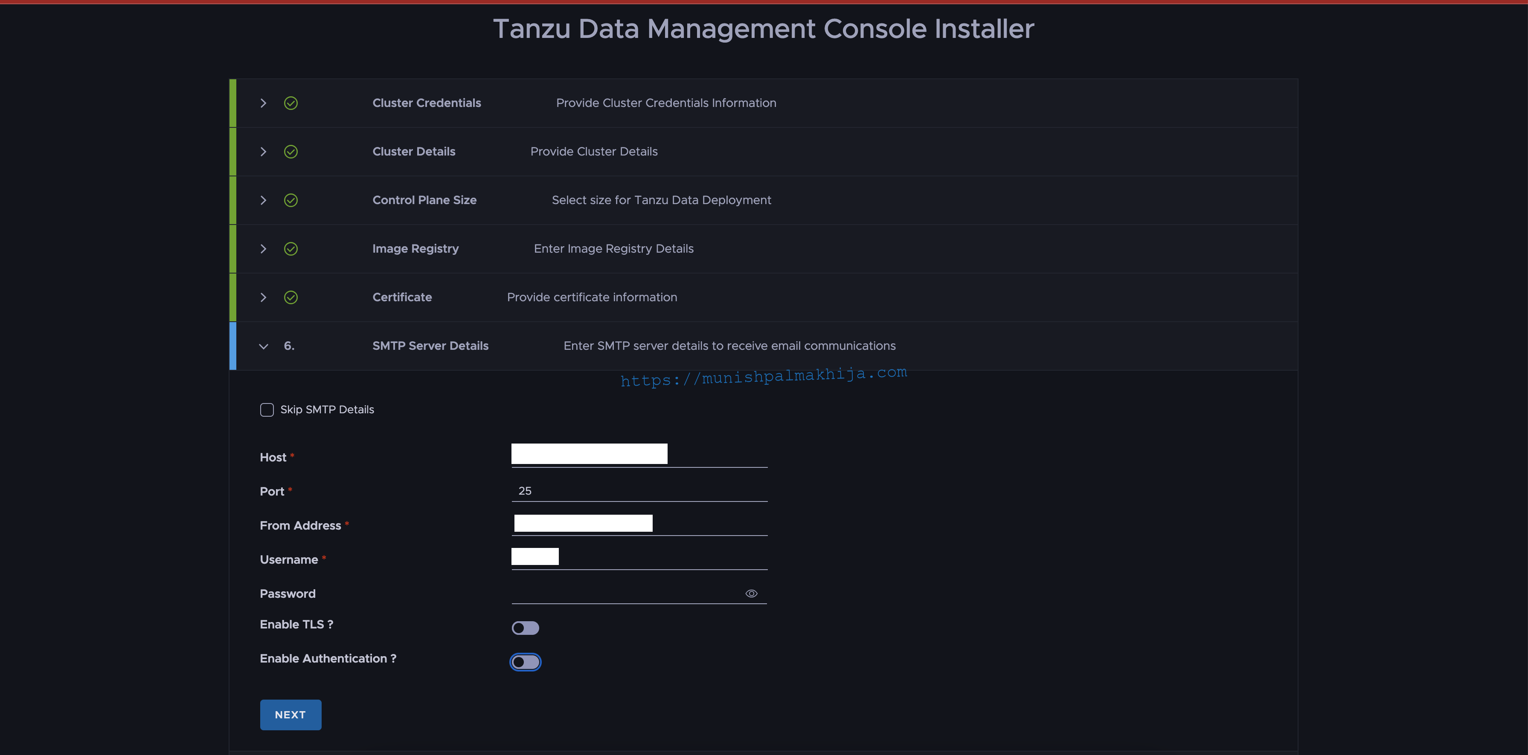Click 'Enter Image Registry Details' text
This screenshot has height=755, width=1528.
613,249
